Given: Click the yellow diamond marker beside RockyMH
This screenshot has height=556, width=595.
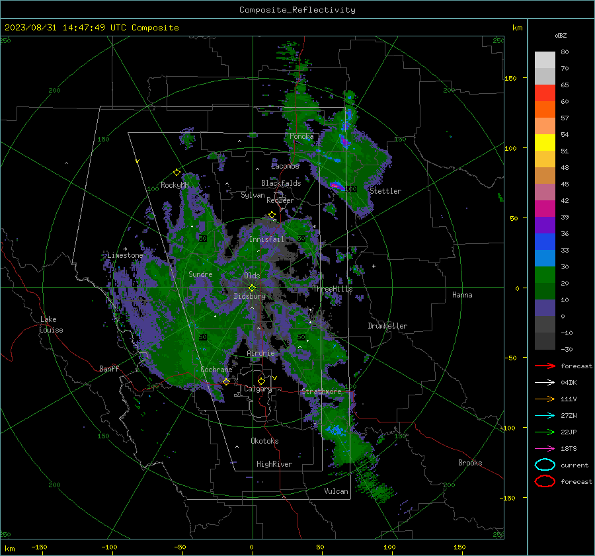Looking at the screenshot, I should pyautogui.click(x=177, y=173).
